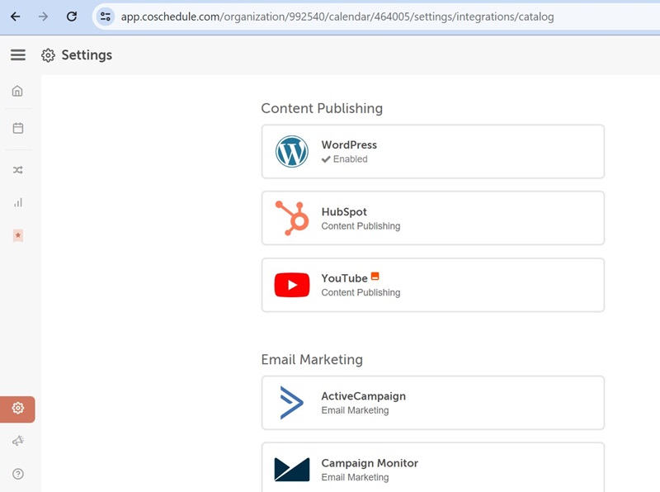660x492 pixels.
Task: Select the YouTube Content Publishing card
Action: [x=432, y=286]
